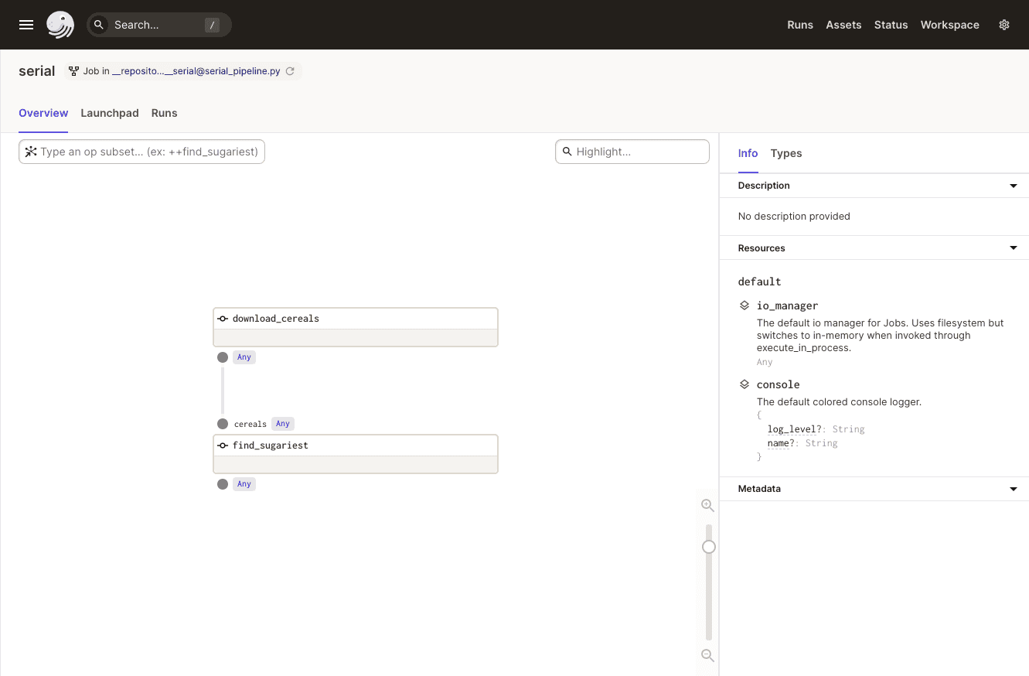Viewport: 1029px width, 676px height.
Task: Click the find_sugariest output dot
Action: [x=223, y=484]
